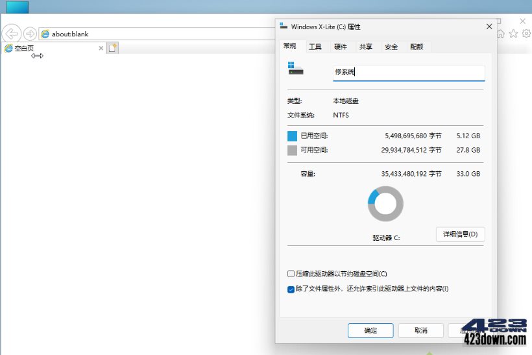
Task: Switch to the 工具 tab
Action: [x=315, y=47]
